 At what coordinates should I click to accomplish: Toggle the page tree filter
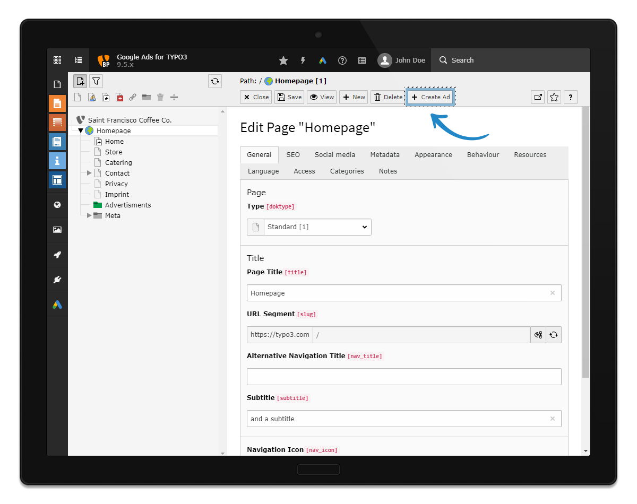click(96, 81)
